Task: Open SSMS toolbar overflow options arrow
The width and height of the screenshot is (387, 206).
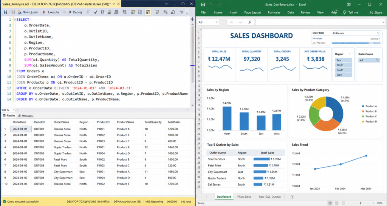Action: tap(187, 13)
